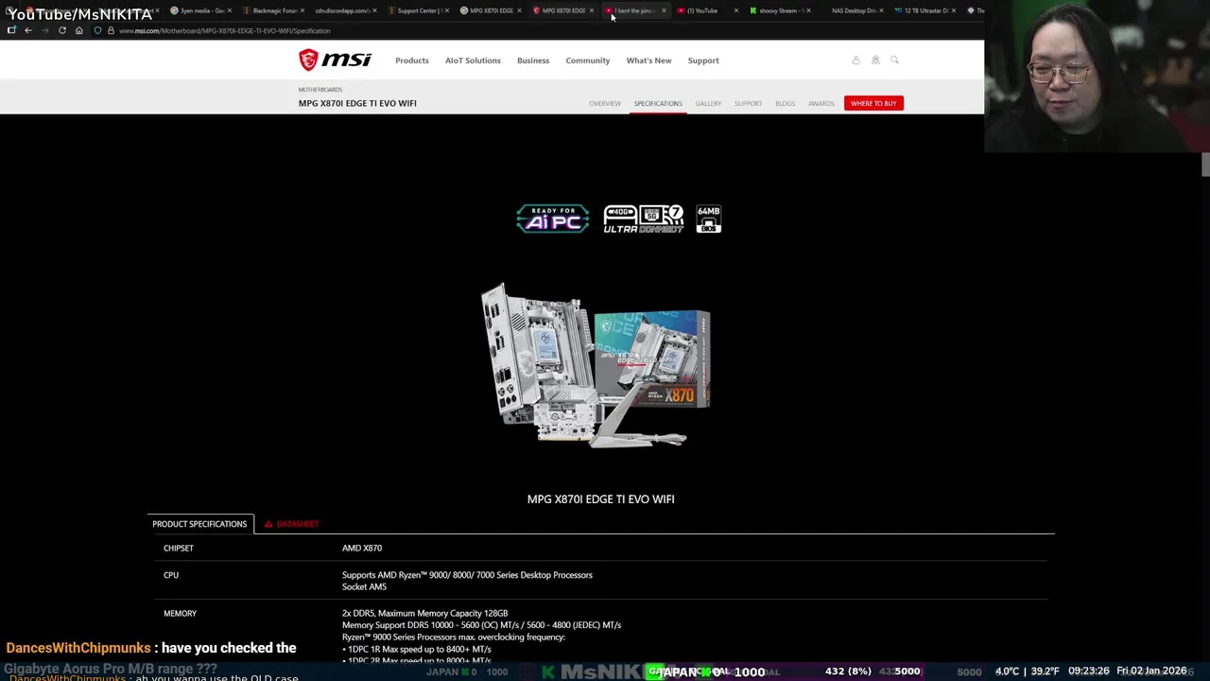Open the Community menu
1210x681 pixels.
click(x=588, y=61)
